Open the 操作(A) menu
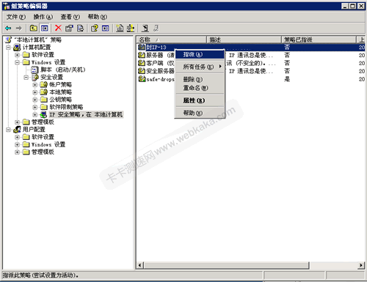 coord(43,17)
